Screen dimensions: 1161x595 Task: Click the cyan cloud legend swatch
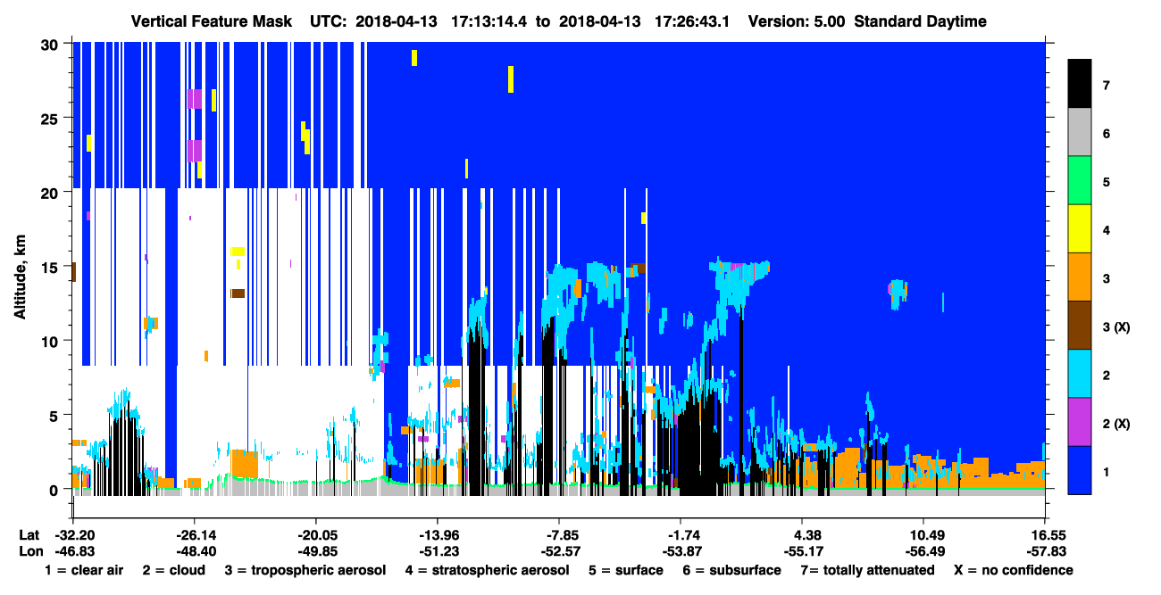[x=1080, y=373]
